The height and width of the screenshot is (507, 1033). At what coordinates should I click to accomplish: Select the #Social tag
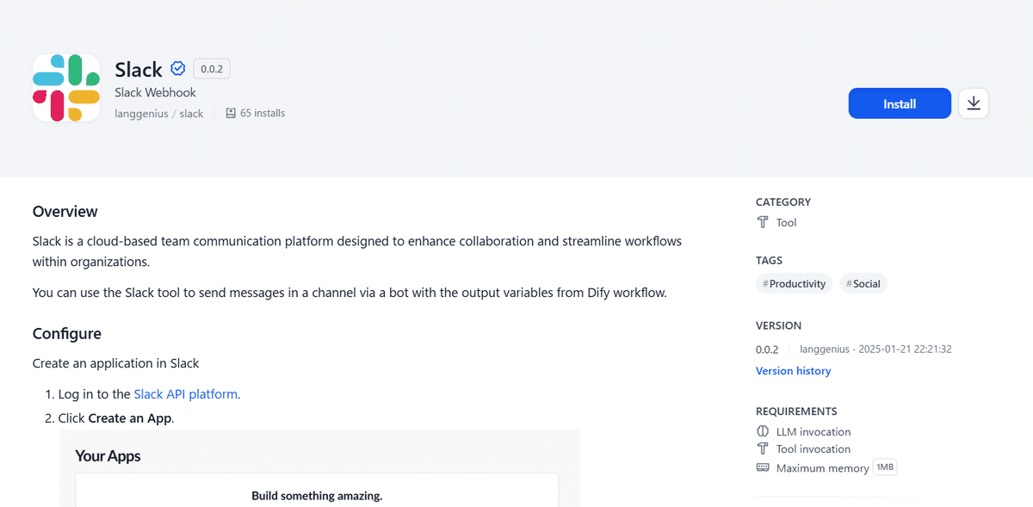click(863, 283)
